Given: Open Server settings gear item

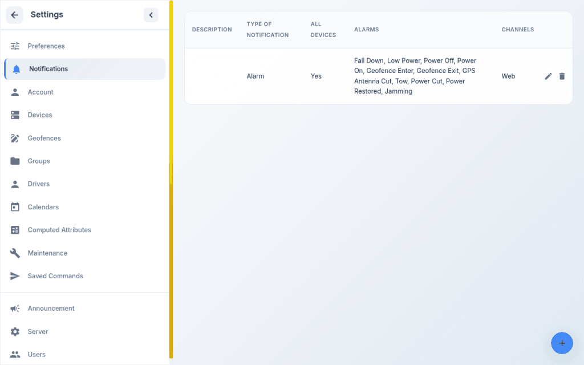Looking at the screenshot, I should [84, 331].
